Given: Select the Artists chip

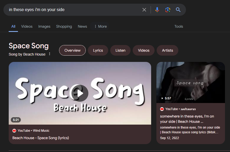Looking at the screenshot, I should 167,50.
